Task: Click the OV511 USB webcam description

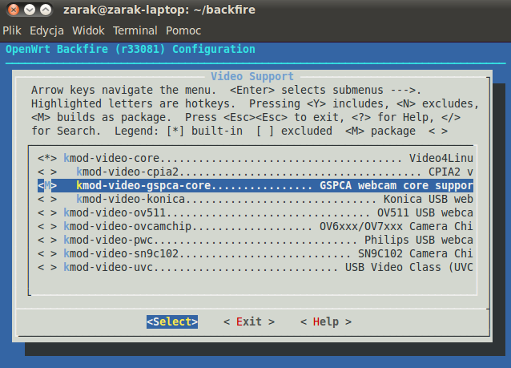Action: 425,213
